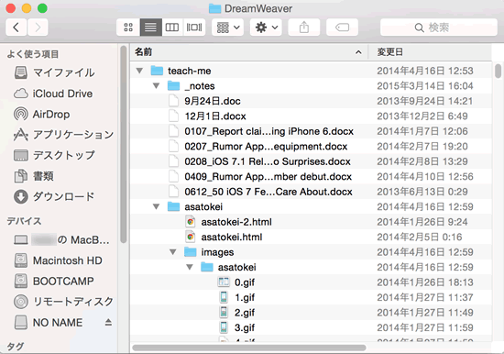
Task: Select the 2.gif file icon
Action: click(x=224, y=312)
